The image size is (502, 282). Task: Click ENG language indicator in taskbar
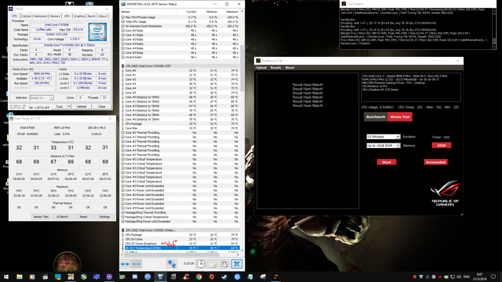(466, 277)
